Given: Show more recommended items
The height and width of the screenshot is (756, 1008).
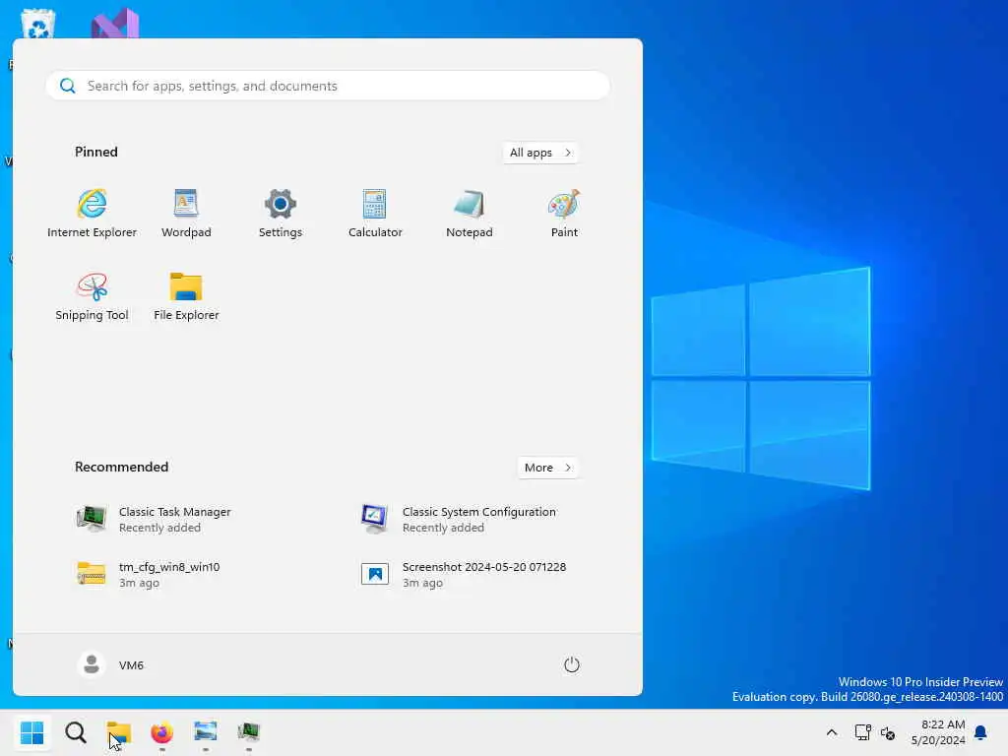Looking at the screenshot, I should 547,468.
